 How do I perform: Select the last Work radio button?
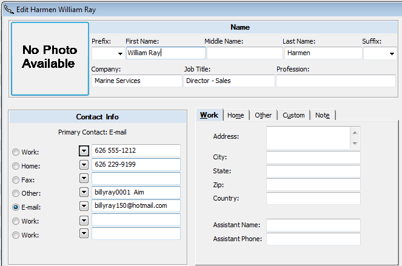pyautogui.click(x=16, y=235)
